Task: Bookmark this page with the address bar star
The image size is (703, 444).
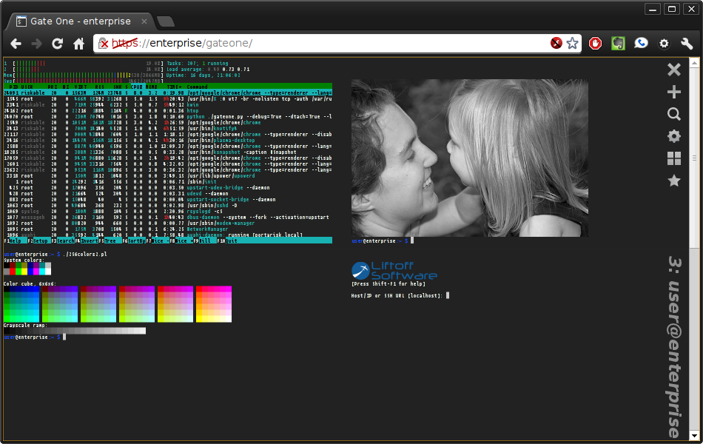Action: tap(572, 43)
